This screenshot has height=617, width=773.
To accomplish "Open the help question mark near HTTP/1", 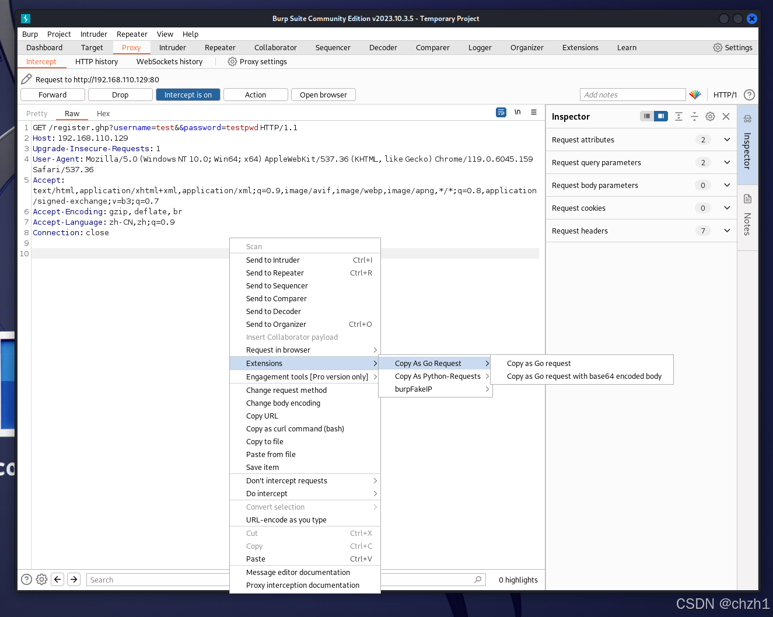I will click(x=750, y=95).
